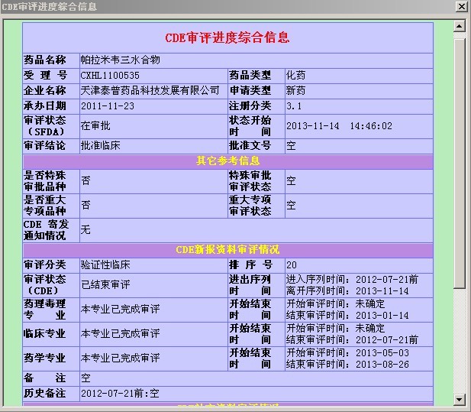471x412 pixels.
Task: Click the vertical scrollbar thumb
Action: click(x=459, y=161)
